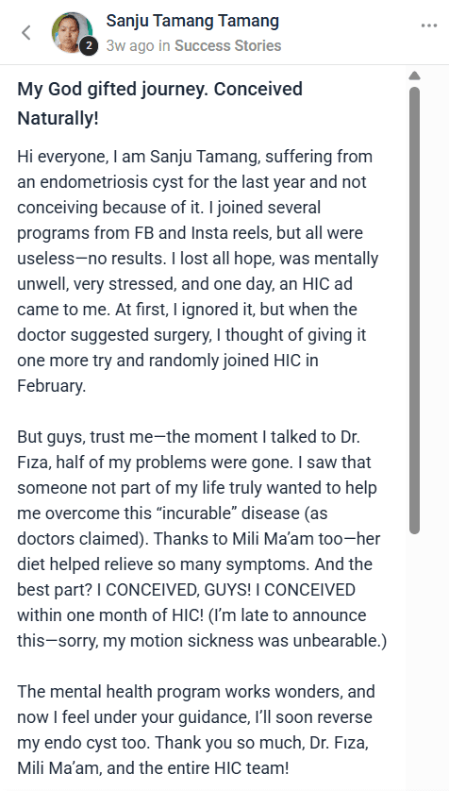Image resolution: width=449 pixels, height=791 pixels.
Task: Click the paragraph starting But guys, trust me
Action: (202, 539)
